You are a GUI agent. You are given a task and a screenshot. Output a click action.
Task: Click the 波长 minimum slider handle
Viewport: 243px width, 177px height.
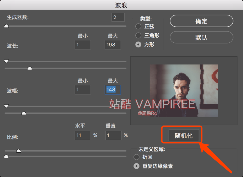click(x=6, y=61)
